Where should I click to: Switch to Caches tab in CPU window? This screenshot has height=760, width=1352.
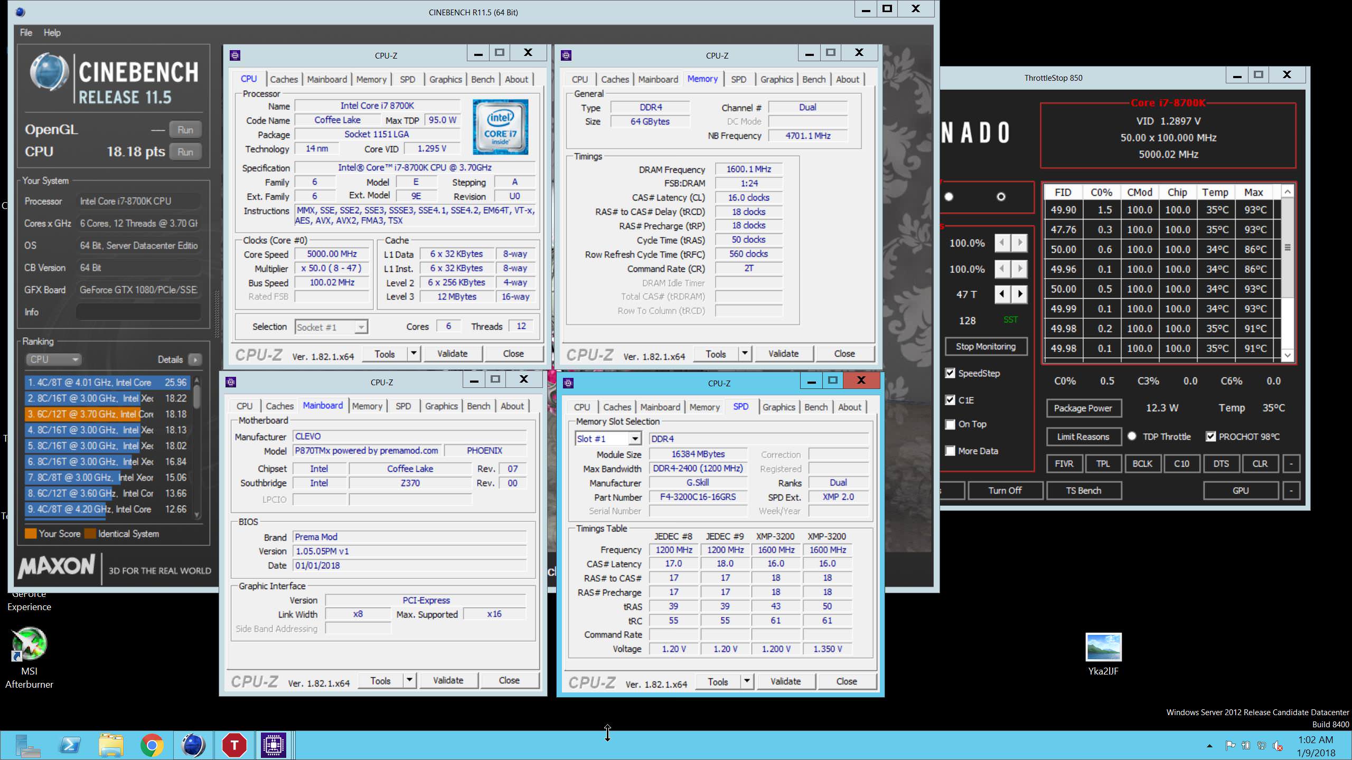[284, 80]
